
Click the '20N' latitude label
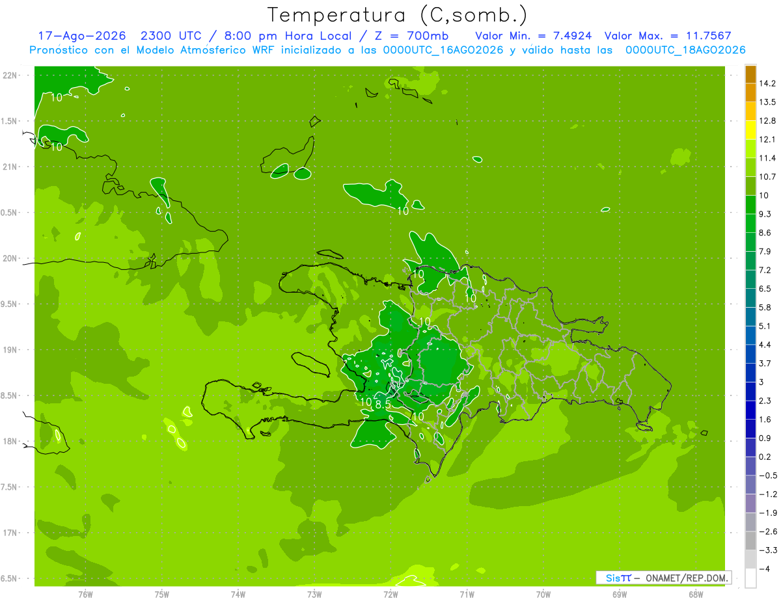pyautogui.click(x=10, y=258)
